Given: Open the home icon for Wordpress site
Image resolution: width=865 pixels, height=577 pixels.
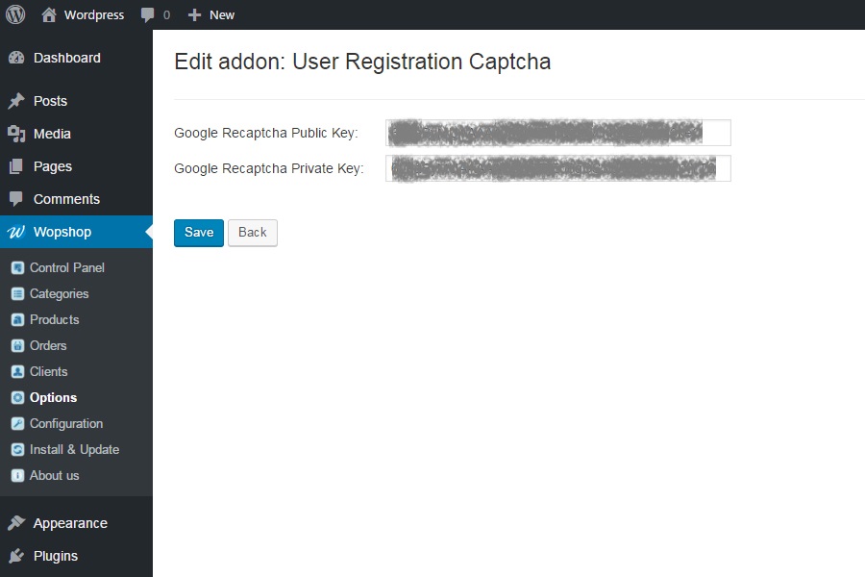Looking at the screenshot, I should click(49, 14).
